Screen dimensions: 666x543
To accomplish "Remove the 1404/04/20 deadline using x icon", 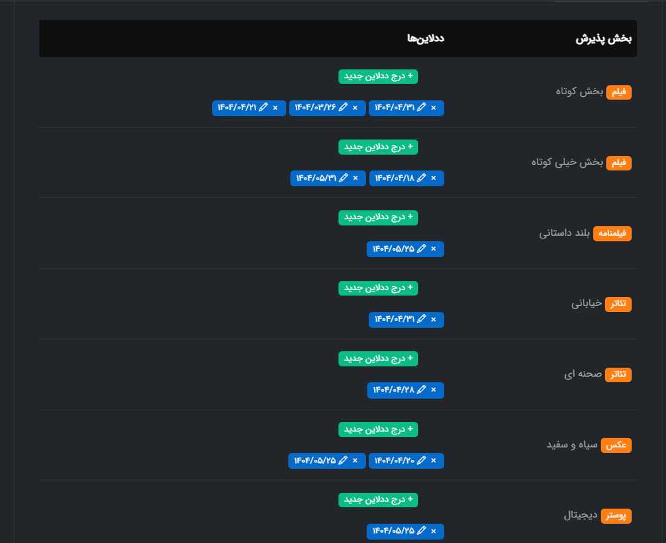I will click(433, 461).
